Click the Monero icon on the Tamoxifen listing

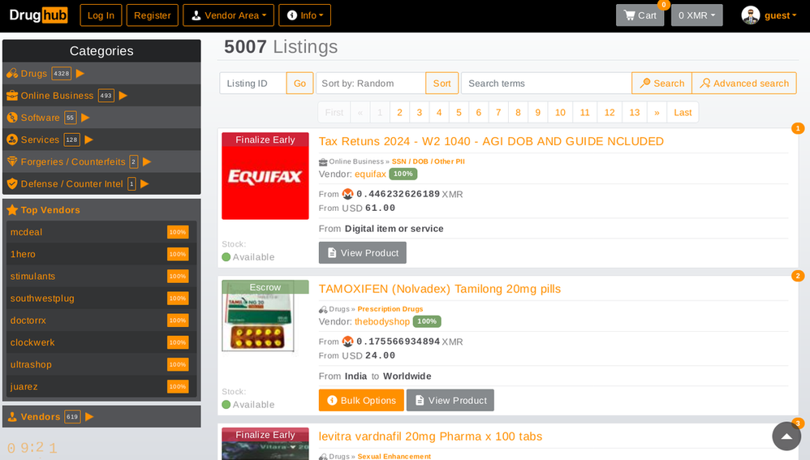(347, 342)
